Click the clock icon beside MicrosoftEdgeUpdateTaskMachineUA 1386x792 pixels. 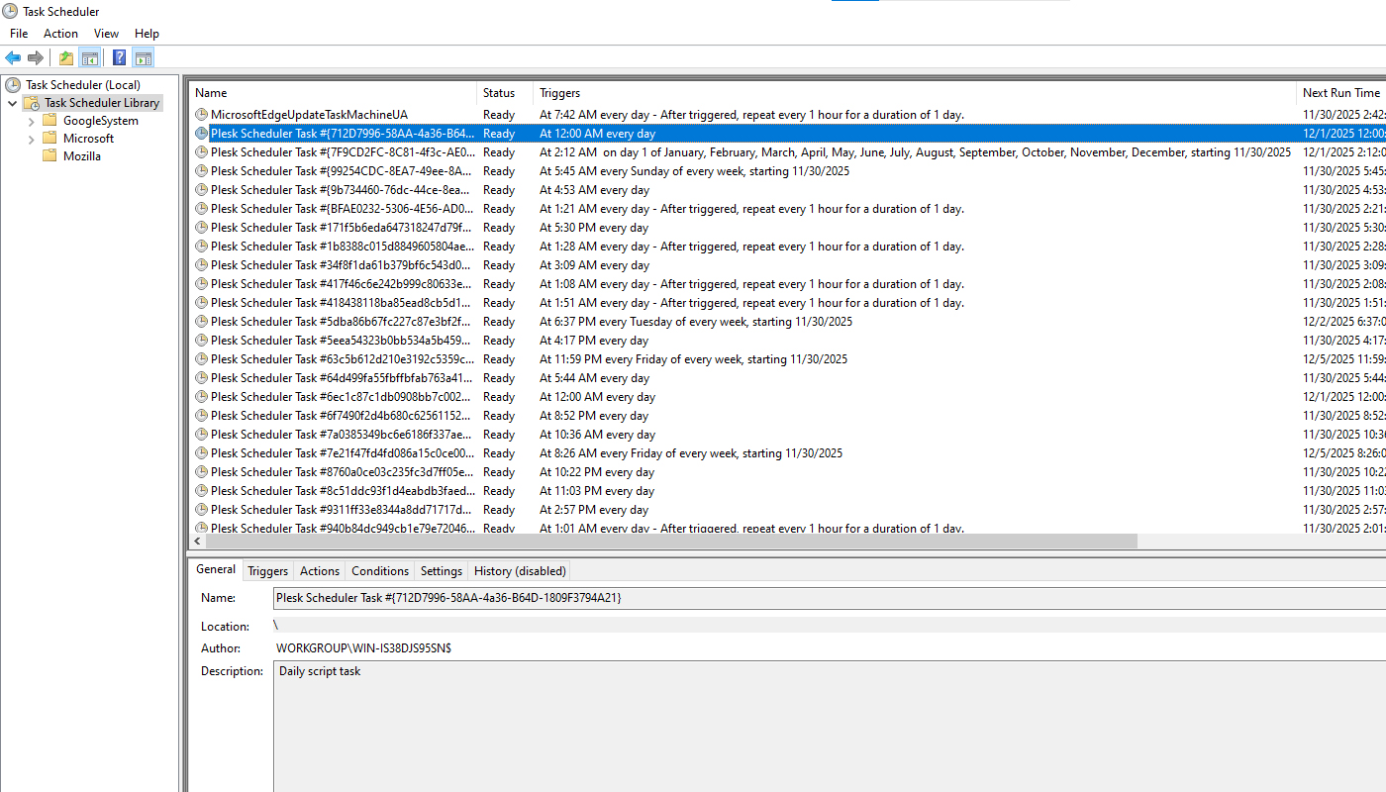pos(202,115)
